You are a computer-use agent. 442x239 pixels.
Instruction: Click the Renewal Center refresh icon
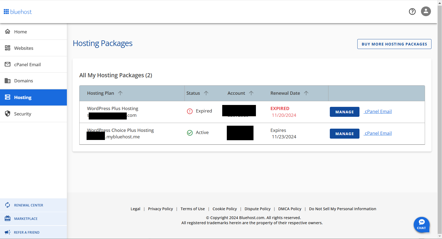pos(8,205)
